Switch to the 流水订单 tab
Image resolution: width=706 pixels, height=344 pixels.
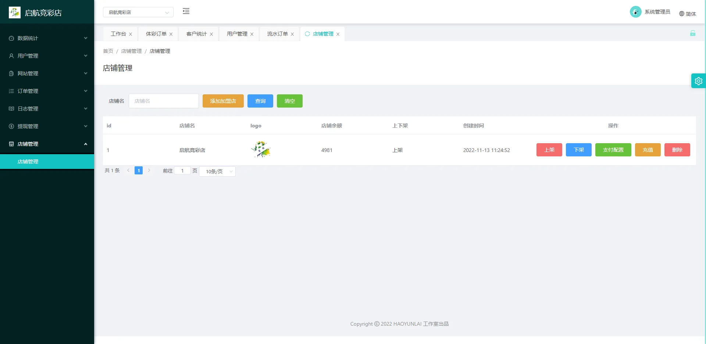pyautogui.click(x=276, y=34)
